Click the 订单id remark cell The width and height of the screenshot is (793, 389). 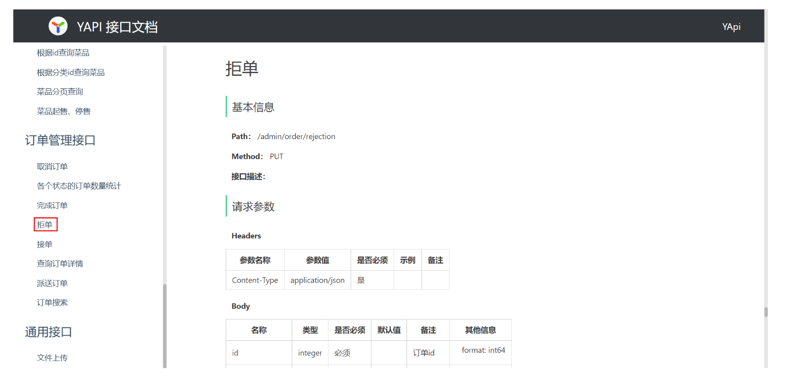point(428,353)
